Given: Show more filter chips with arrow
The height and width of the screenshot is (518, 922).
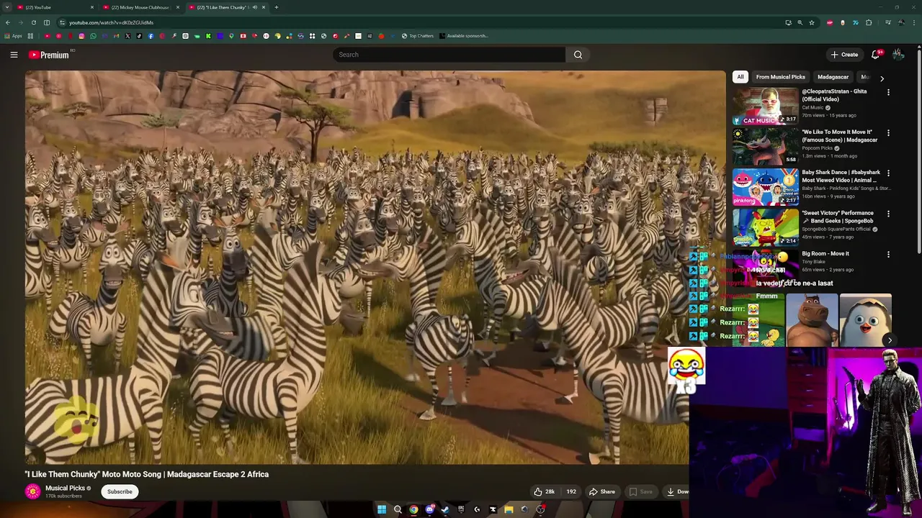Looking at the screenshot, I should coord(882,78).
